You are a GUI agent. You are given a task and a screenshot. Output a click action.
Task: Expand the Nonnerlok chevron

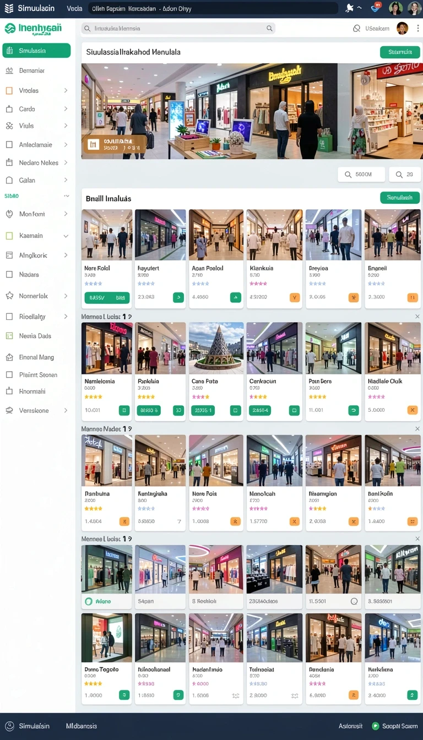(66, 296)
